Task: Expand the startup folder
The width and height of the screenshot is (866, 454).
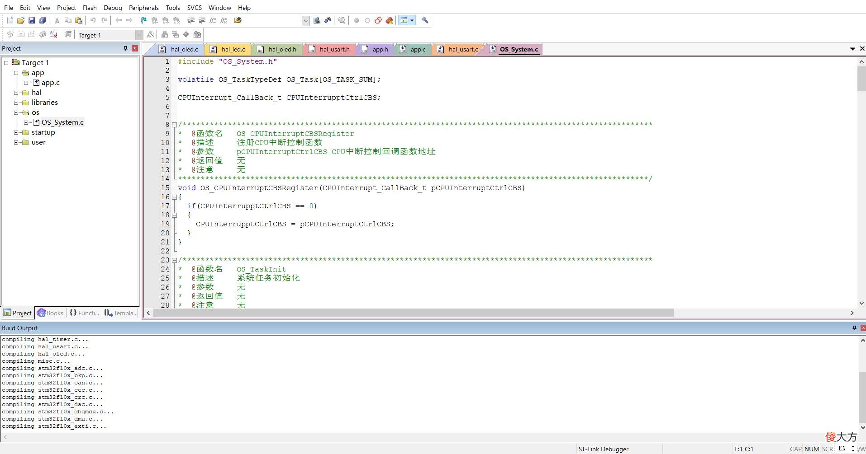Action: (16, 132)
